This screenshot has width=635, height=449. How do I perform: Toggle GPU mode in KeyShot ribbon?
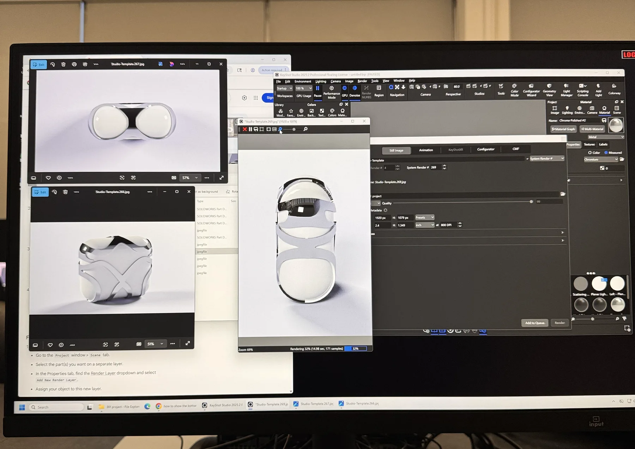pyautogui.click(x=345, y=91)
